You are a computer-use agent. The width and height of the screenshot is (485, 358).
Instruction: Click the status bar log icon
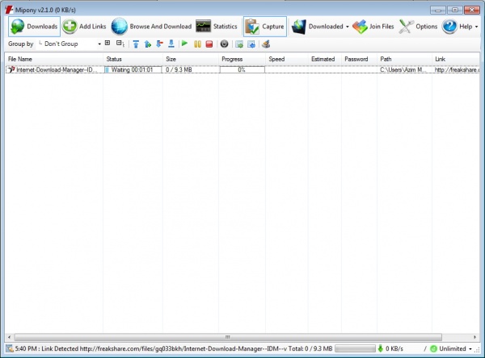pos(10,349)
